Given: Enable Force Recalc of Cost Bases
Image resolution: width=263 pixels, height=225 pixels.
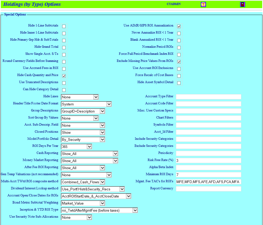Looking at the screenshot, I should pyautogui.click(x=179, y=76).
